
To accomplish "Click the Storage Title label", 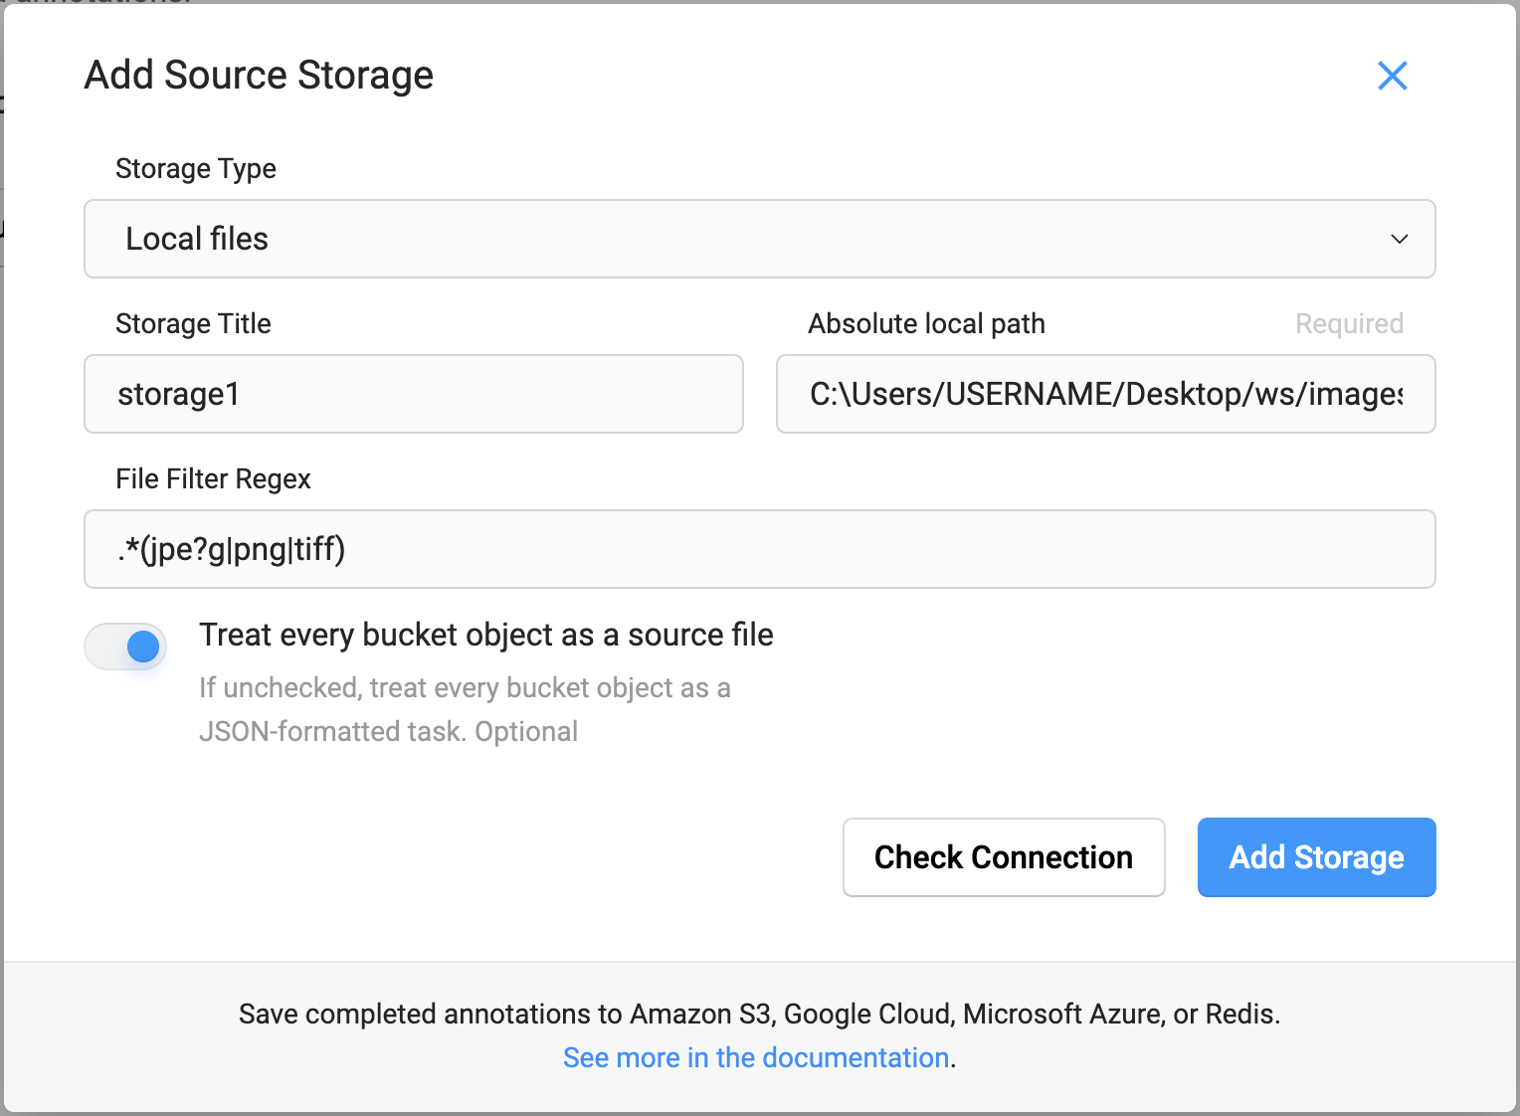I will (x=193, y=324).
